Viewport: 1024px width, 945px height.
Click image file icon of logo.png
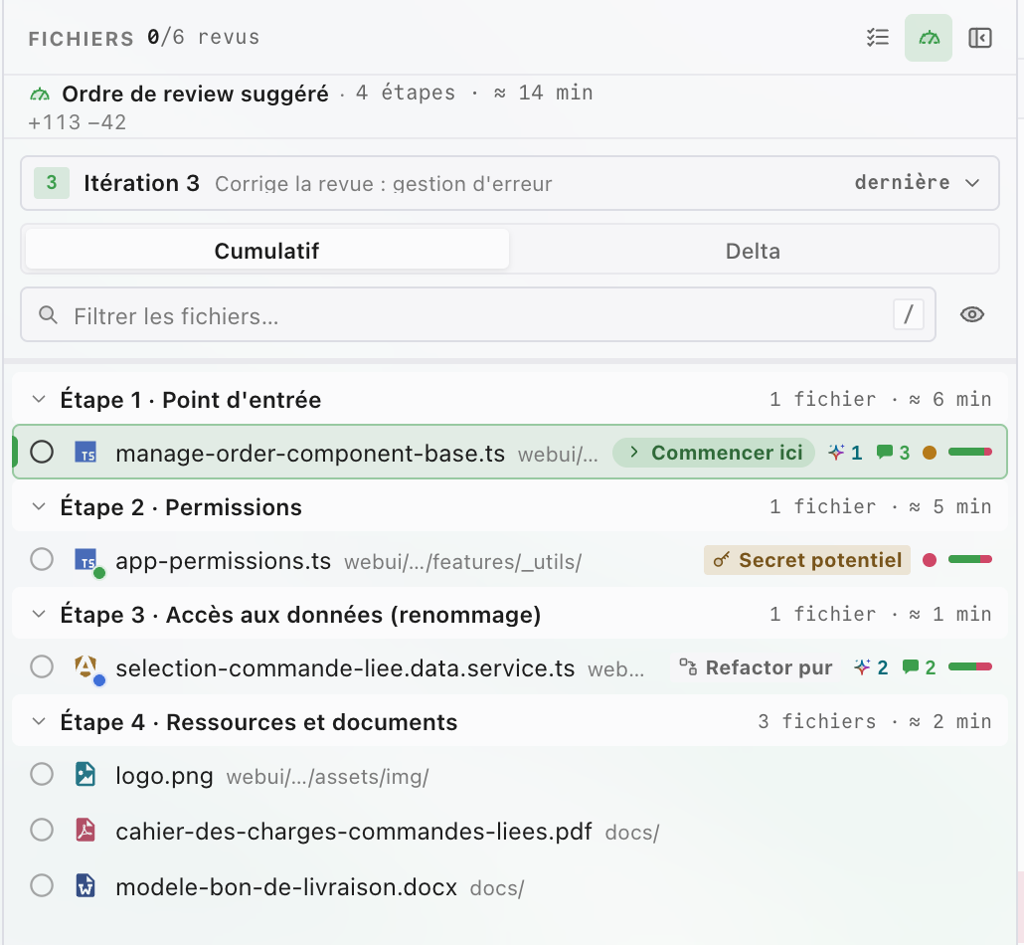tap(85, 775)
